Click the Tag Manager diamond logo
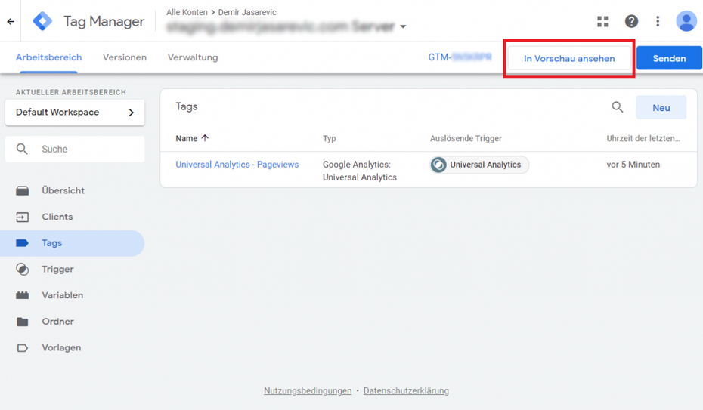 (x=42, y=21)
